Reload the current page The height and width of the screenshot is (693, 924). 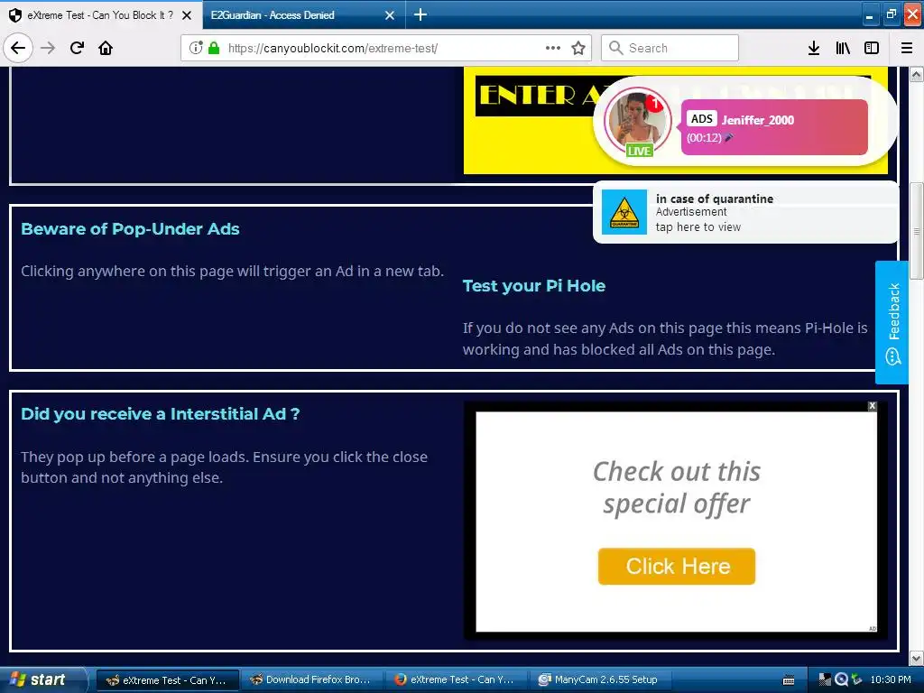77,48
